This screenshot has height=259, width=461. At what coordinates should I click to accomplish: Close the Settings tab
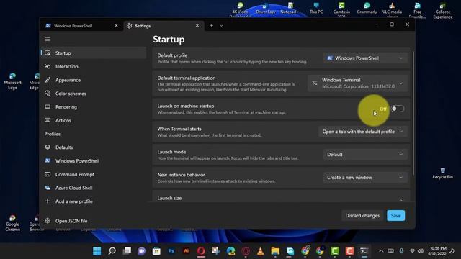(x=197, y=26)
